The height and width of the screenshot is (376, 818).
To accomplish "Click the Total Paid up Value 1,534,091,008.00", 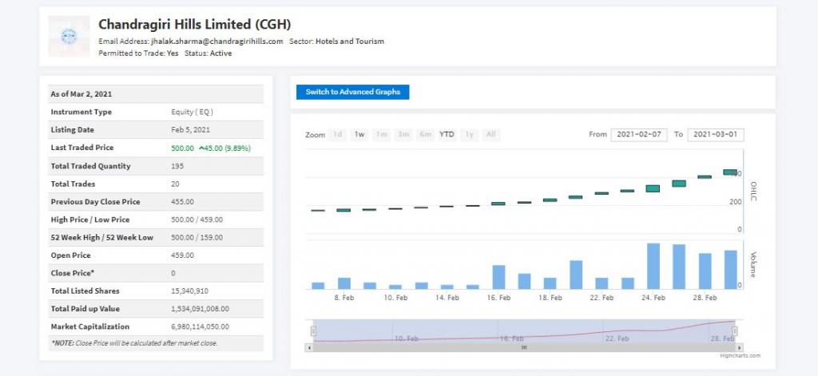I will pos(201,309).
